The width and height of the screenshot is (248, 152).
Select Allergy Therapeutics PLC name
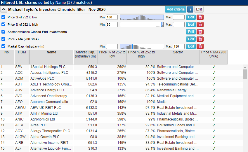point(50,131)
